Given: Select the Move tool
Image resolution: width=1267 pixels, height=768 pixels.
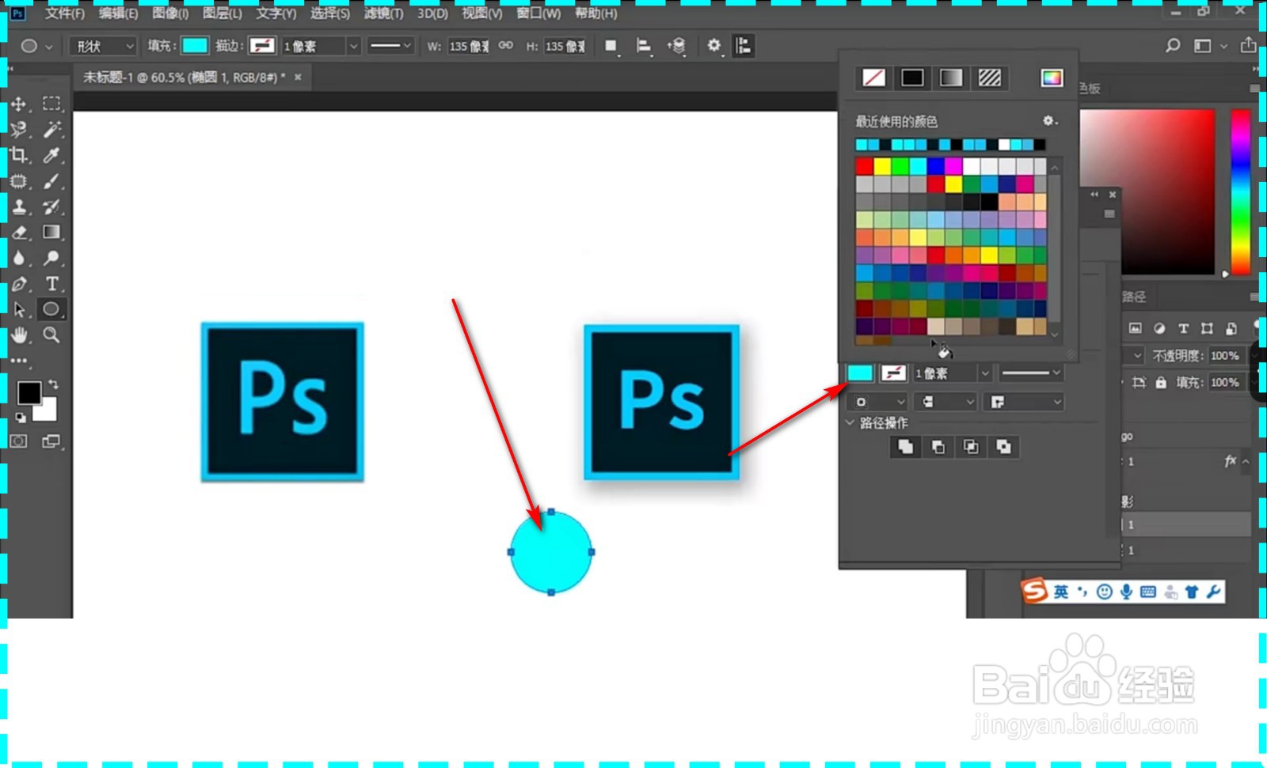Looking at the screenshot, I should pyautogui.click(x=19, y=104).
